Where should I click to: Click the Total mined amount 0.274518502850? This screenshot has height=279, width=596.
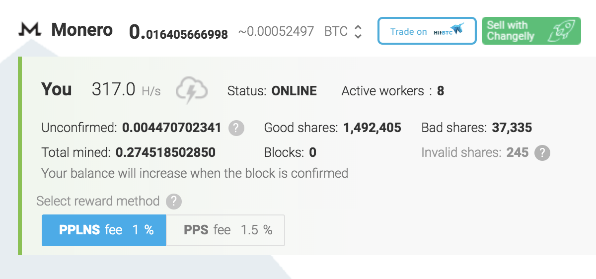coord(165,152)
